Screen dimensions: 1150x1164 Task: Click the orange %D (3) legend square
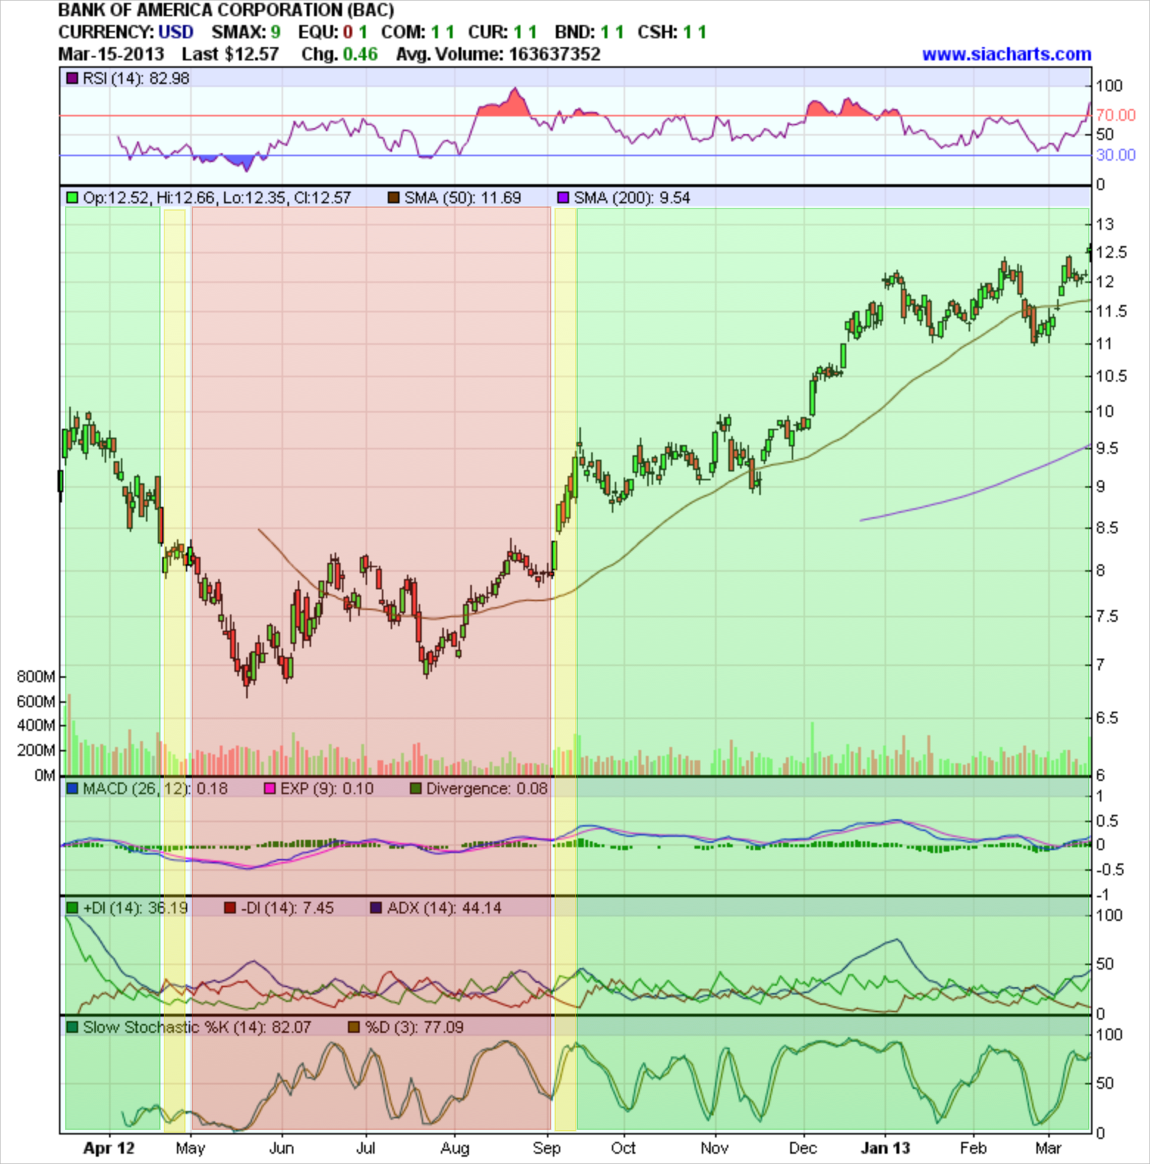coord(354,1027)
